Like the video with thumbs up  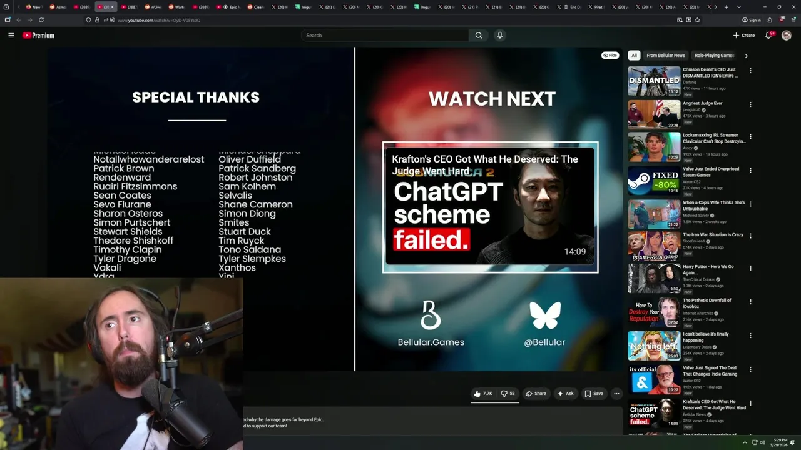pyautogui.click(x=482, y=394)
